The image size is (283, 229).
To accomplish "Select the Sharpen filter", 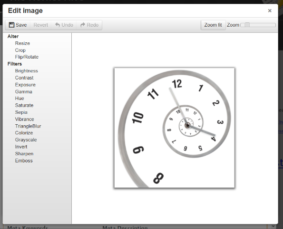I will pyautogui.click(x=24, y=154).
